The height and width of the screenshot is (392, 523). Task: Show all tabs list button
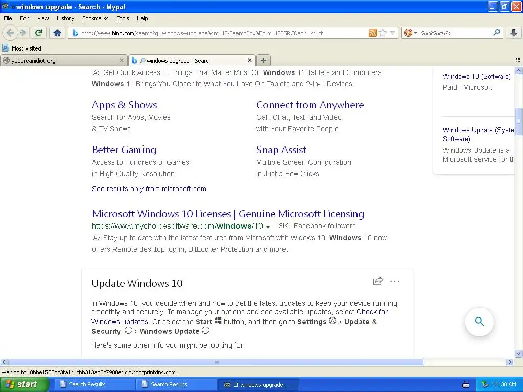pos(518,60)
